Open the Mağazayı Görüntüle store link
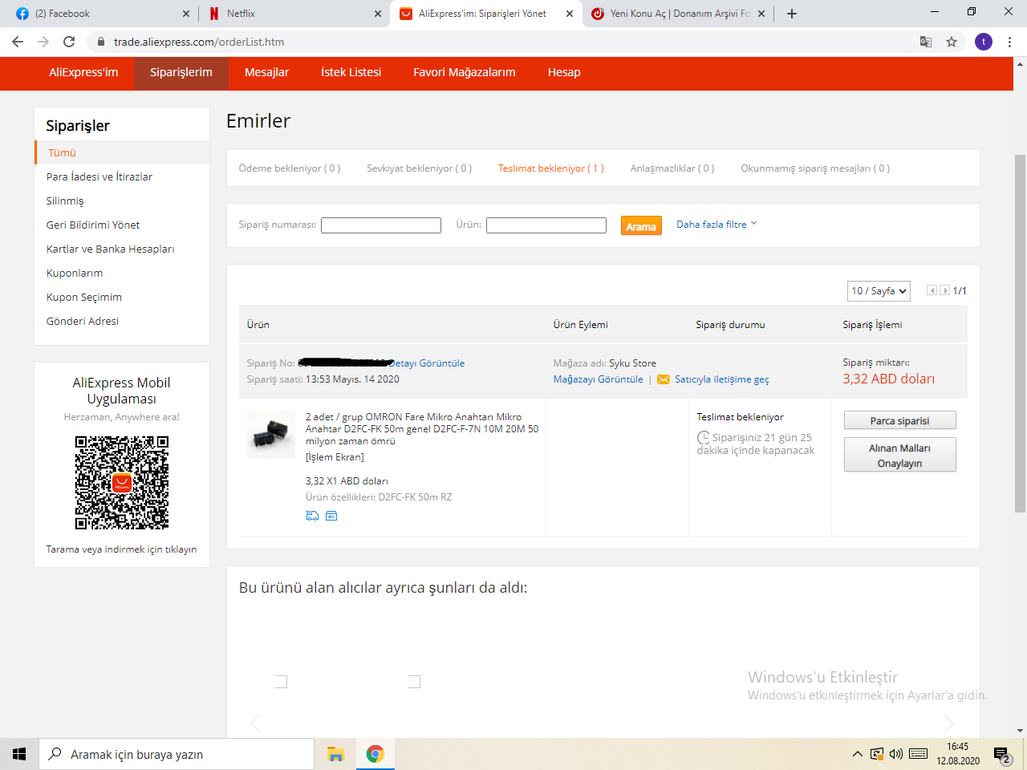Viewport: 1027px width, 770px height. point(598,379)
